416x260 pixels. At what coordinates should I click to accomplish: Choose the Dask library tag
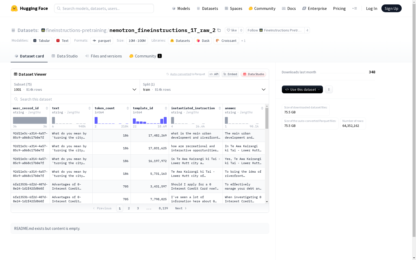click(203, 41)
